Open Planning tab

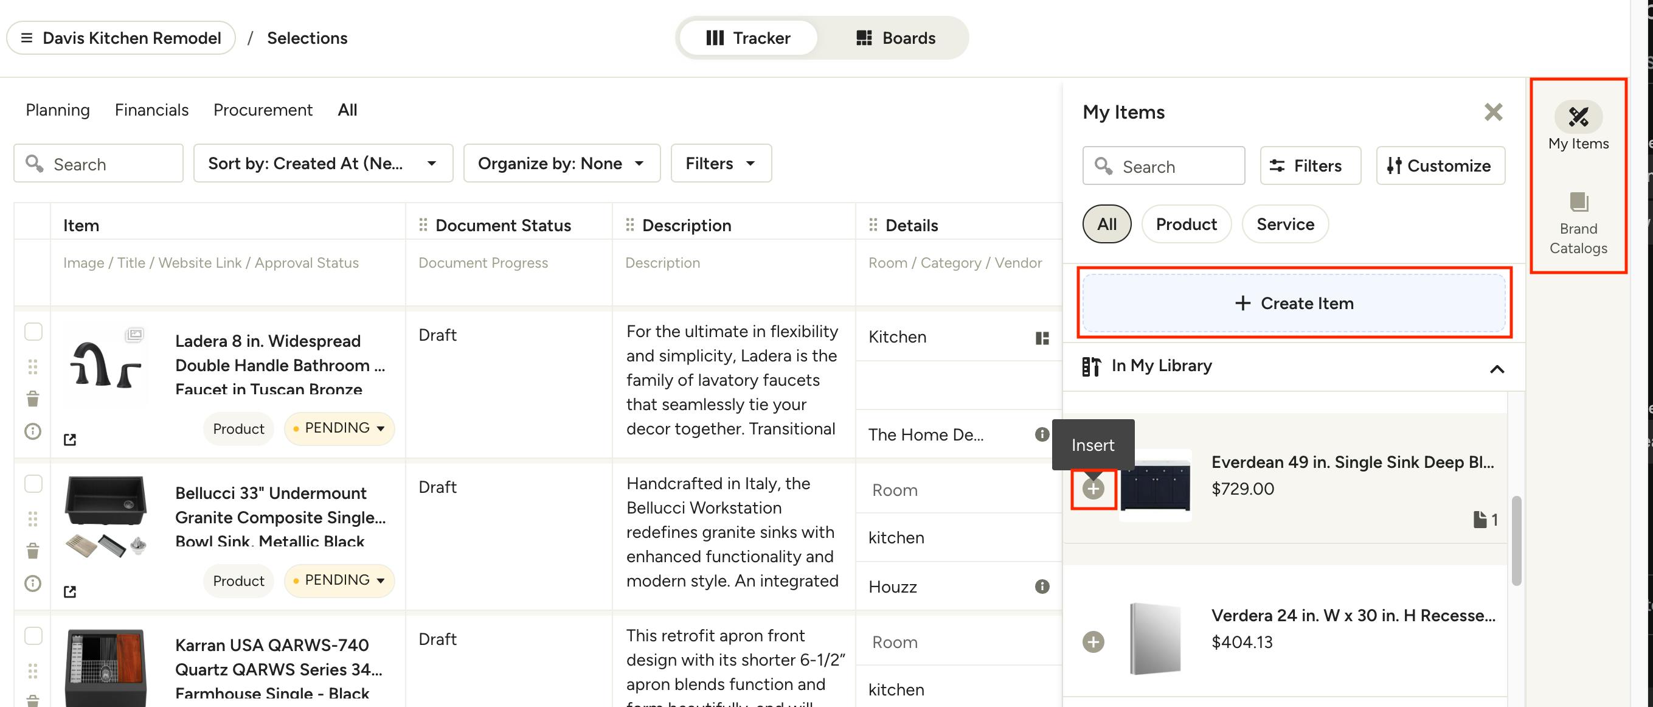click(x=58, y=110)
